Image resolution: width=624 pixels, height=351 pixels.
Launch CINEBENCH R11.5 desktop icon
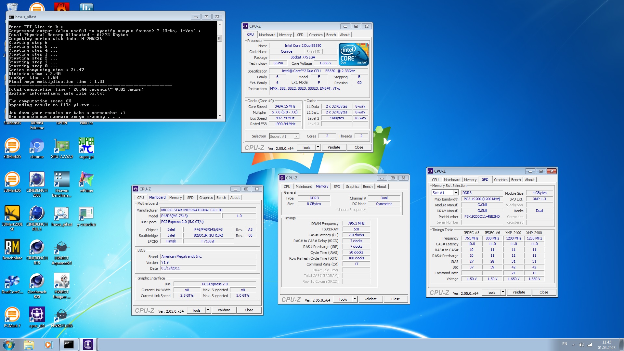click(x=37, y=218)
